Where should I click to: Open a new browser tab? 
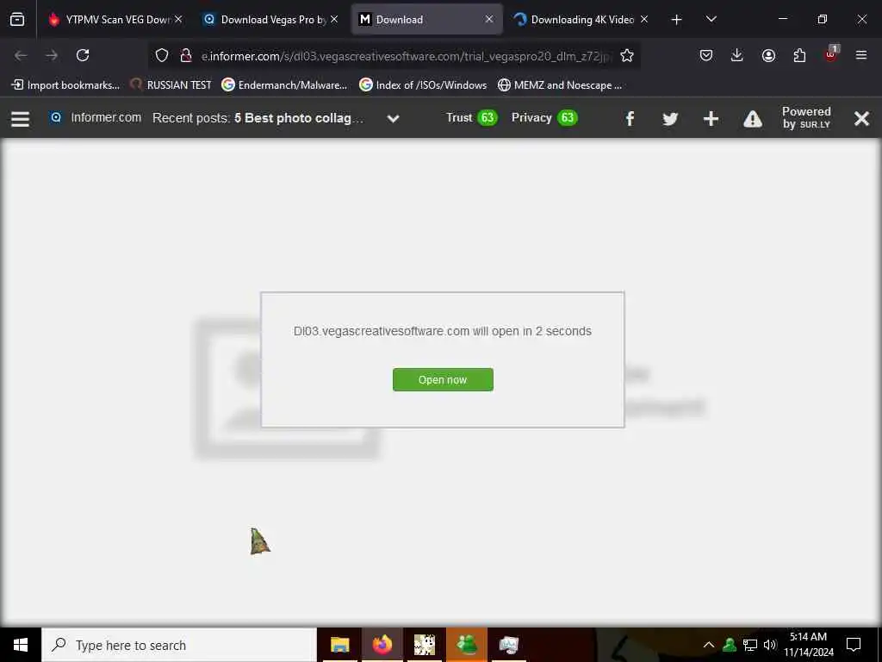click(x=677, y=20)
